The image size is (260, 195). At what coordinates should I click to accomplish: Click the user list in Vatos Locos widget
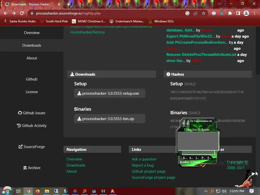tap(198, 141)
